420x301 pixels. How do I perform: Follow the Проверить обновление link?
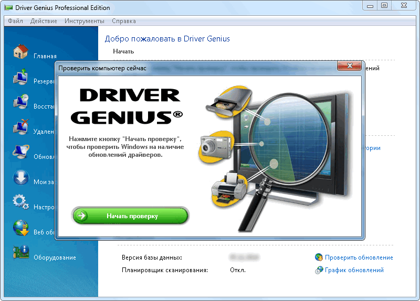click(x=359, y=257)
